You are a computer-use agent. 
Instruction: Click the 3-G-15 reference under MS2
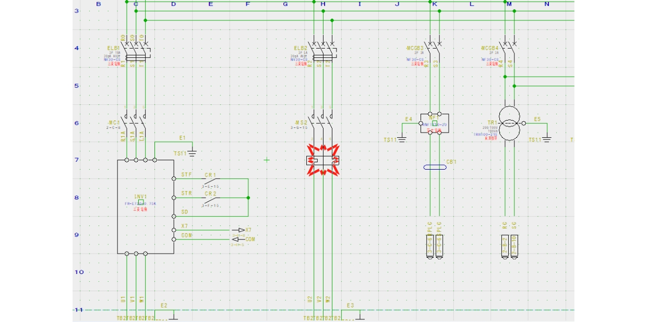(x=299, y=127)
